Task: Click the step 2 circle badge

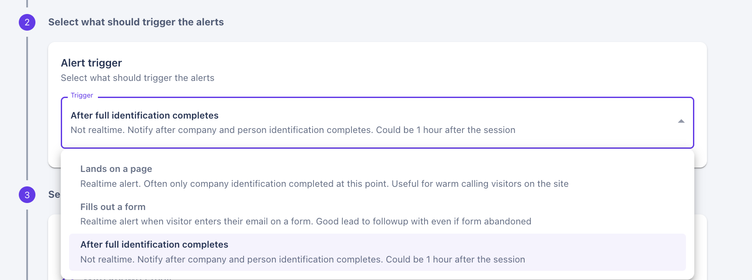Action: 27,22
